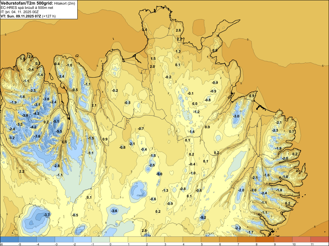This screenshot has width=329, height=246.
Task: Click the temperature value '3.4'
Action: tap(144, 30)
